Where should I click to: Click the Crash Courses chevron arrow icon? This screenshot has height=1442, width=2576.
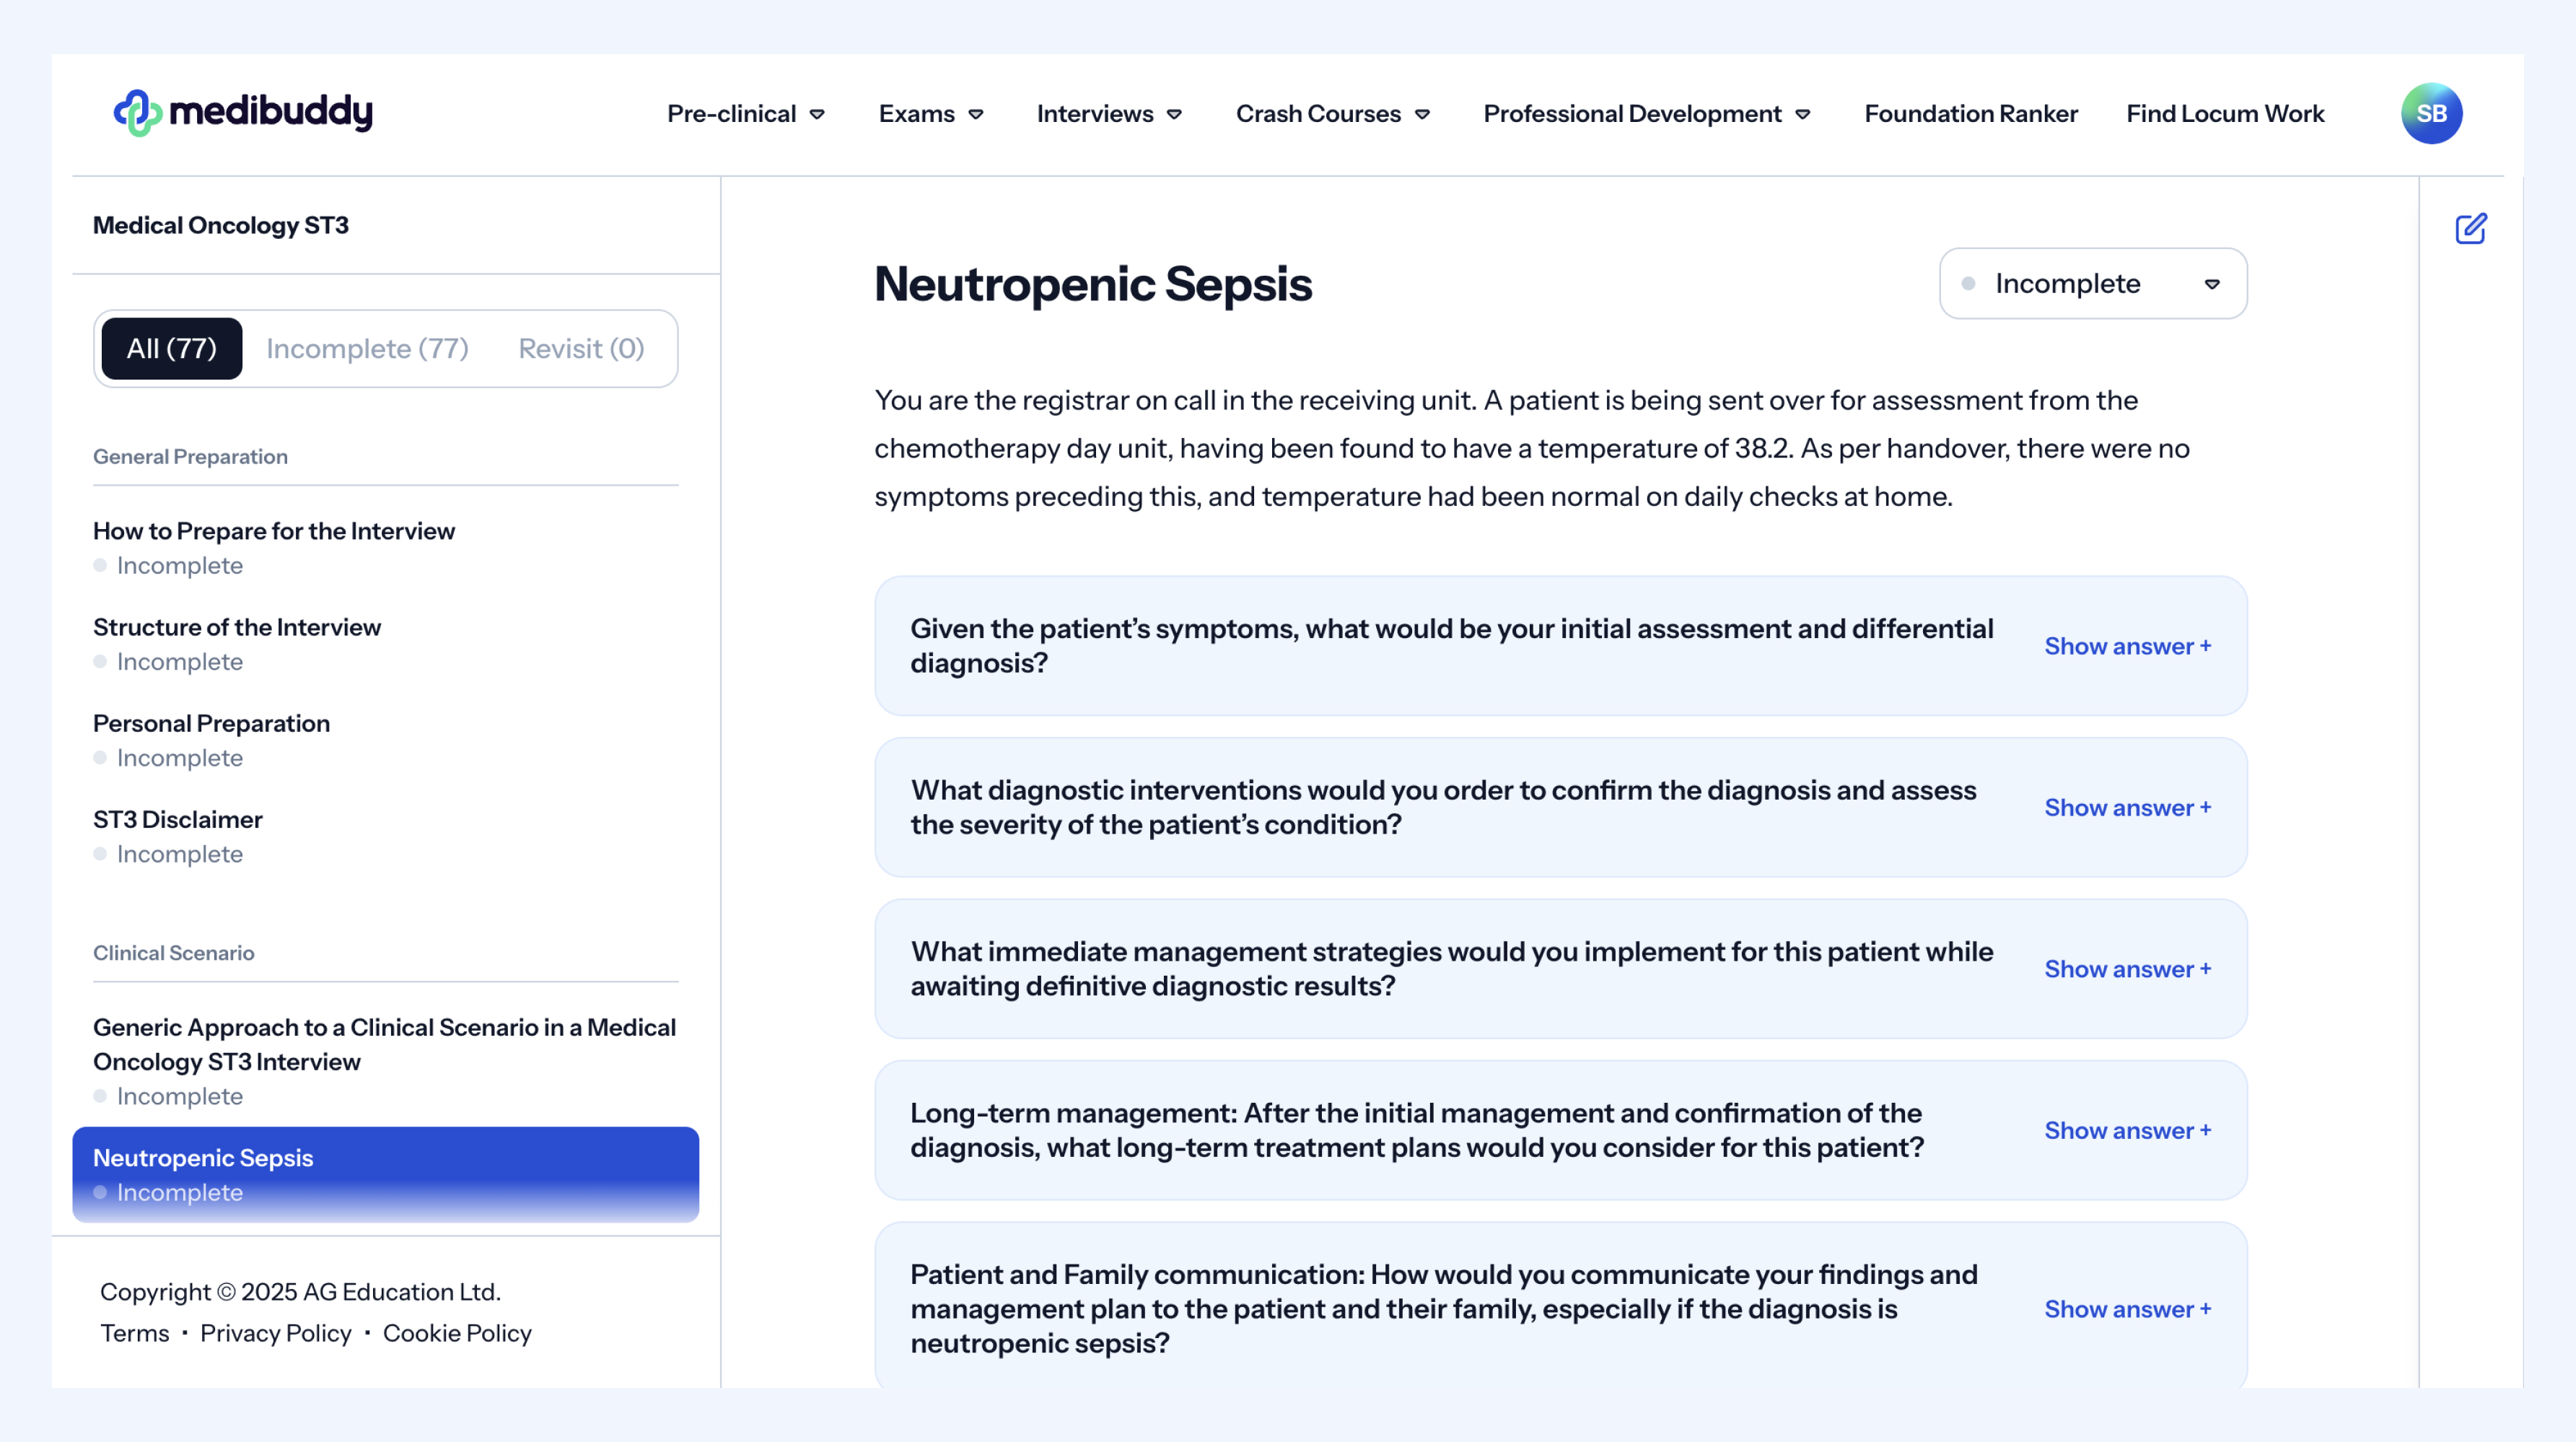(1422, 114)
